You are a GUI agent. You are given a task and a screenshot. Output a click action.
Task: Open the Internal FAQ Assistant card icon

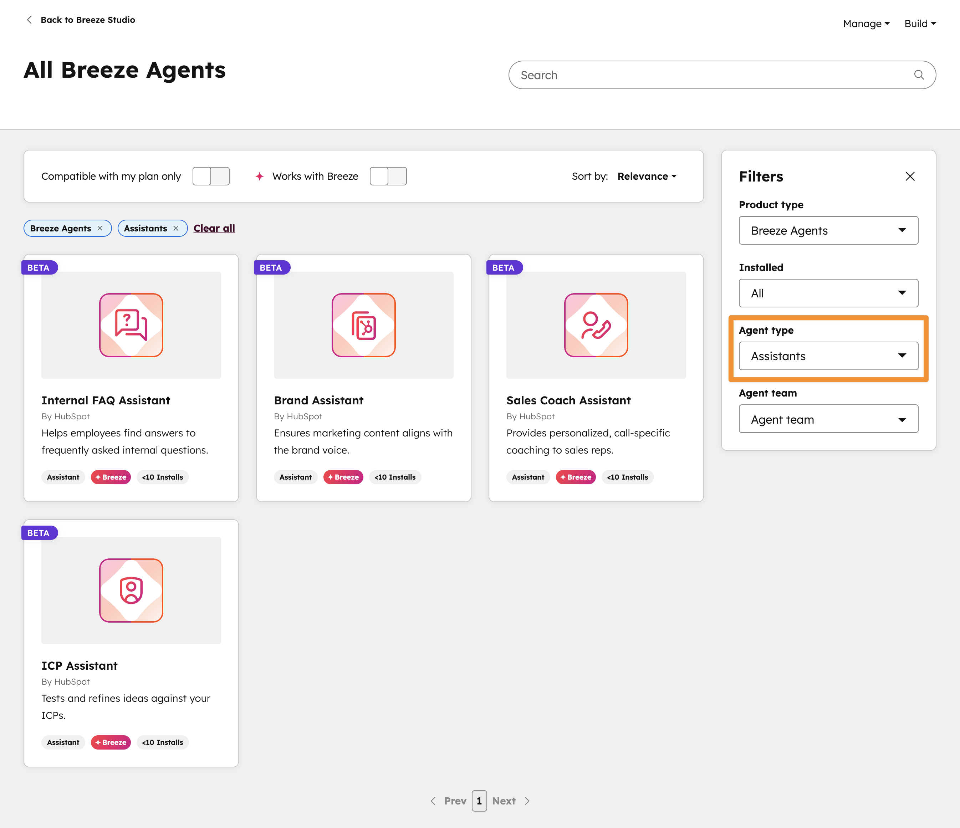coord(131,325)
